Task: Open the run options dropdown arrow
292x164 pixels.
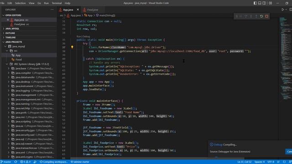Action: click(286, 10)
